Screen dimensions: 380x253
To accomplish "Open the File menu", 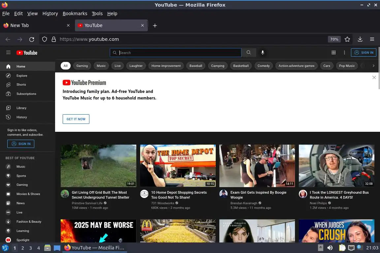I will (x=6, y=14).
